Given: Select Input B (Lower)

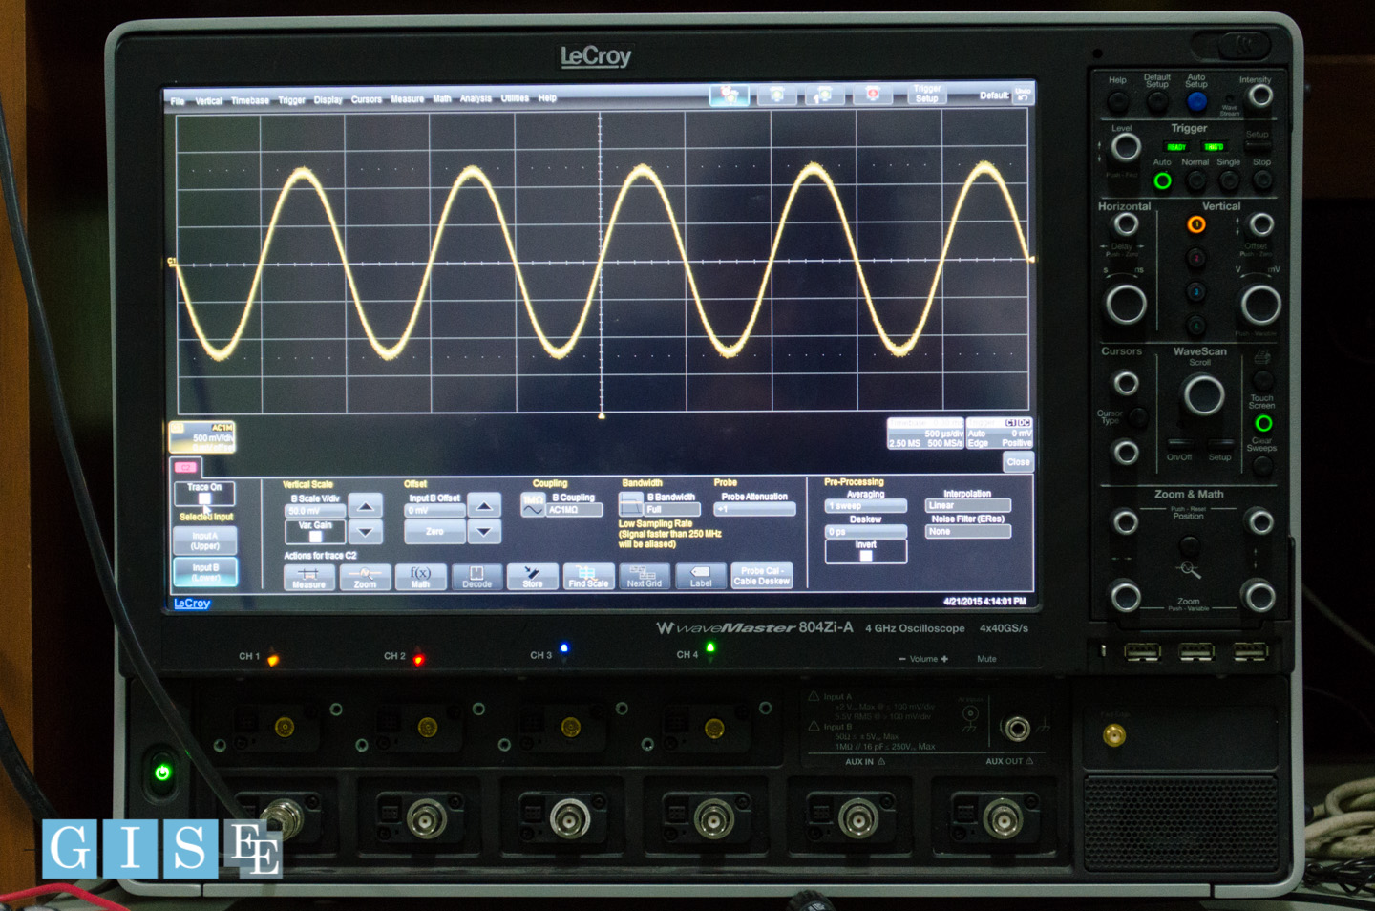Looking at the screenshot, I should pyautogui.click(x=205, y=572).
